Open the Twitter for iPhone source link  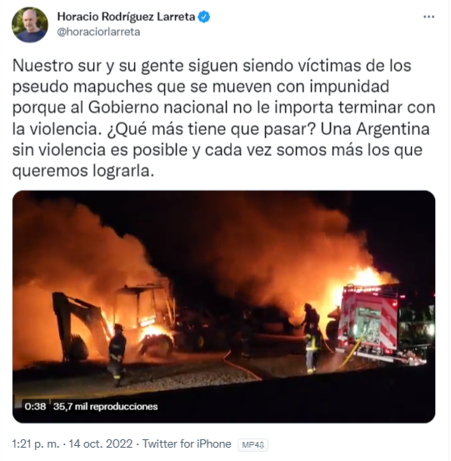(187, 444)
